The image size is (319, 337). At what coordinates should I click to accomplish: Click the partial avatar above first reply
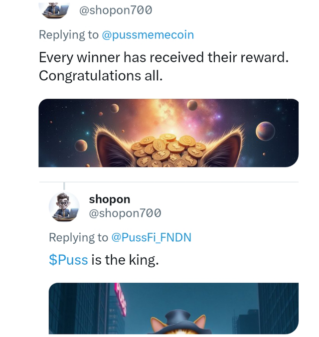53,9
